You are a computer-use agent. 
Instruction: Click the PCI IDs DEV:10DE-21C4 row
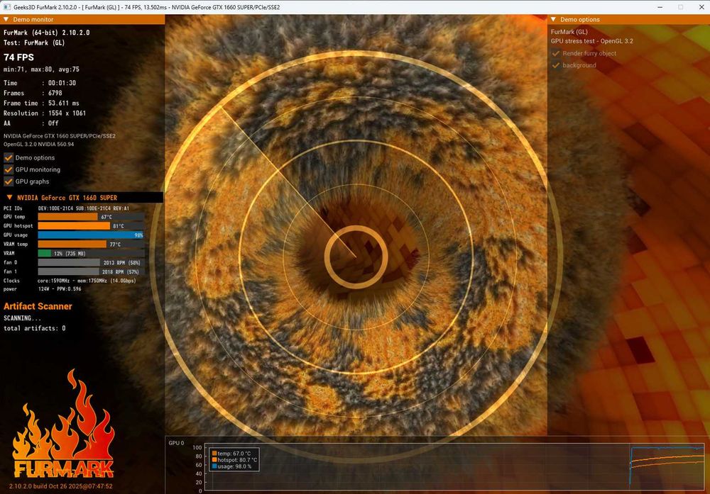coord(66,208)
